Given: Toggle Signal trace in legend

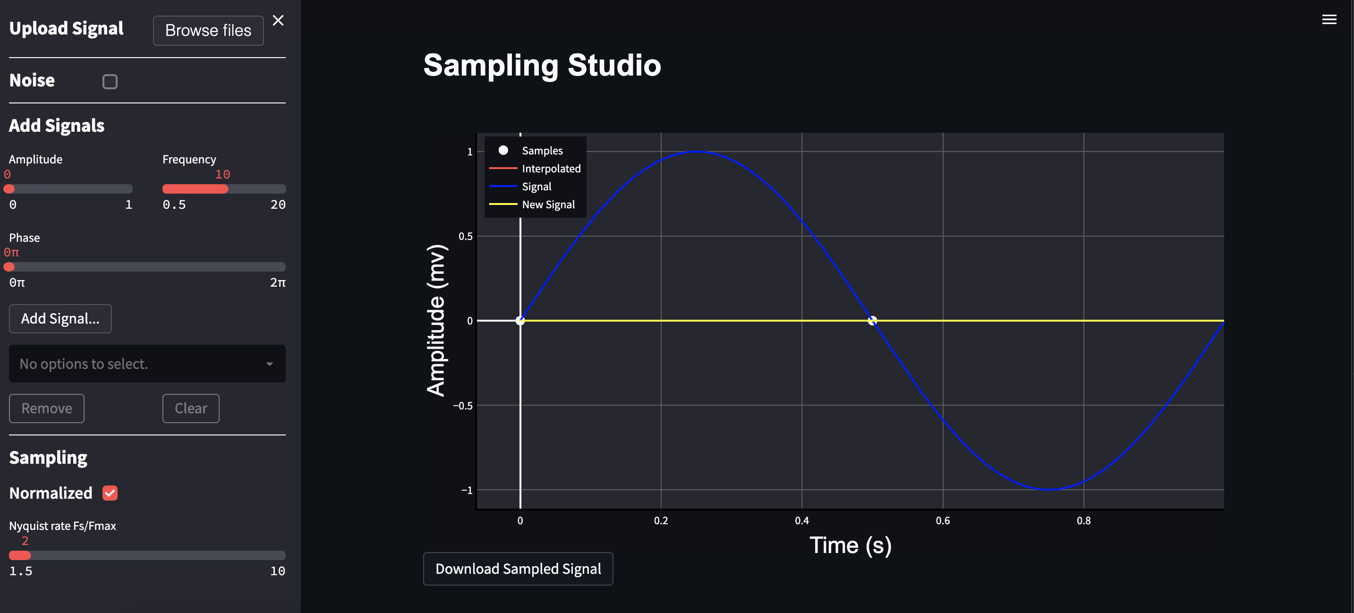Looking at the screenshot, I should click(536, 187).
